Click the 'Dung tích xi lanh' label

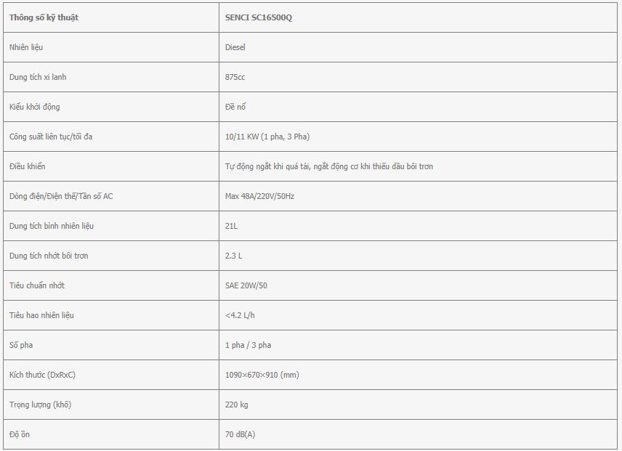coord(38,77)
